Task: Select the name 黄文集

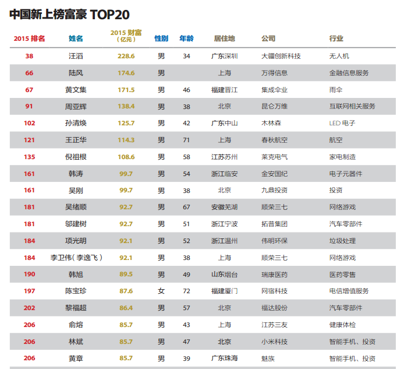Action: (x=76, y=90)
